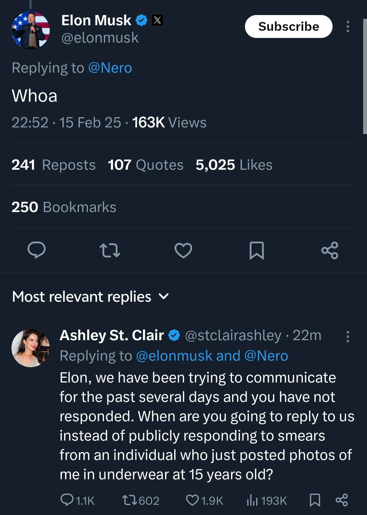Reply to Ashley St. Clair's comment

[x=67, y=500]
